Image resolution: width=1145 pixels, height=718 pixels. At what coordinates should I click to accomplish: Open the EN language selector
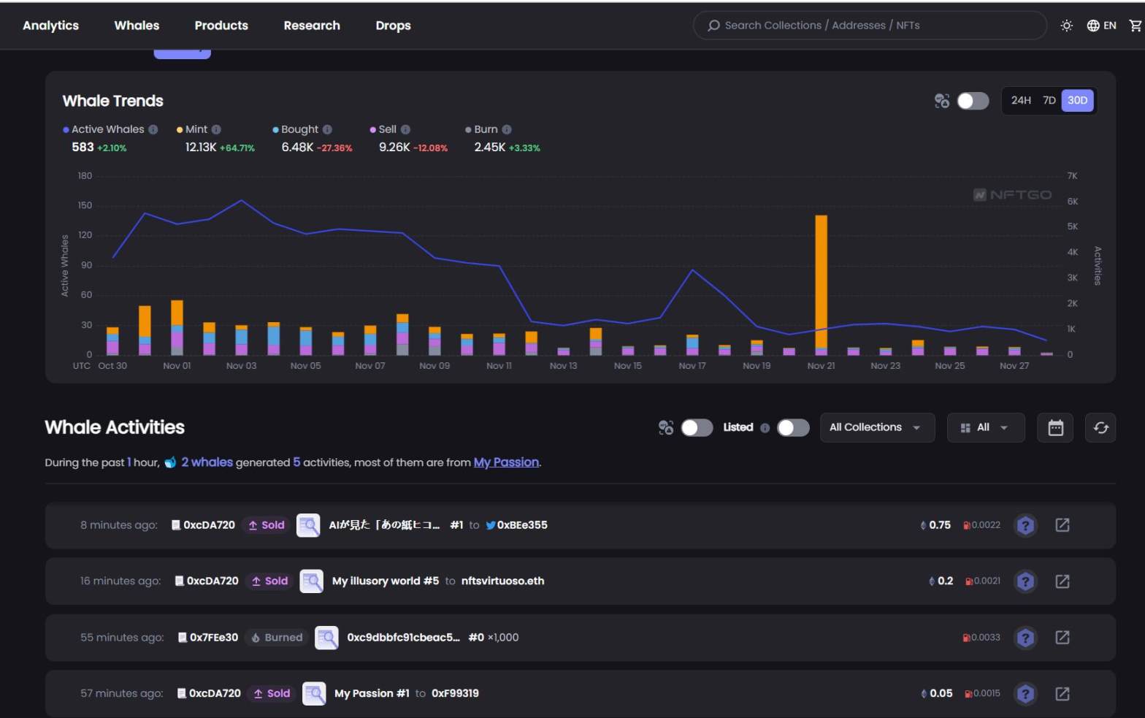pos(1102,26)
